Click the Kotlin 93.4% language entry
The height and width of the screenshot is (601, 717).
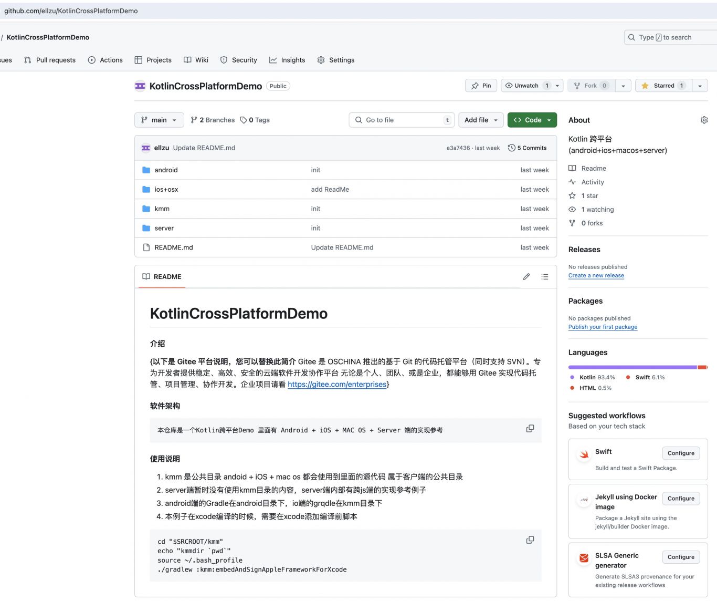(593, 377)
